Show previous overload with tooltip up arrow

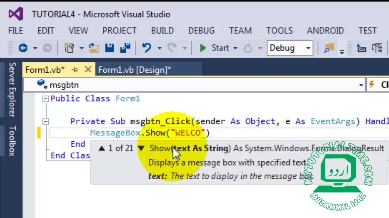pyautogui.click(x=102, y=148)
